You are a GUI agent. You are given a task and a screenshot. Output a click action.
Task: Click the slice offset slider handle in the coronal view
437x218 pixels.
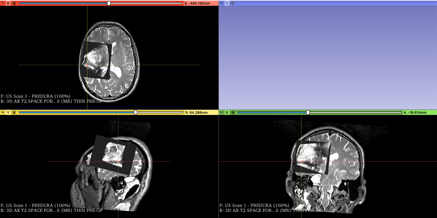pos(308,112)
